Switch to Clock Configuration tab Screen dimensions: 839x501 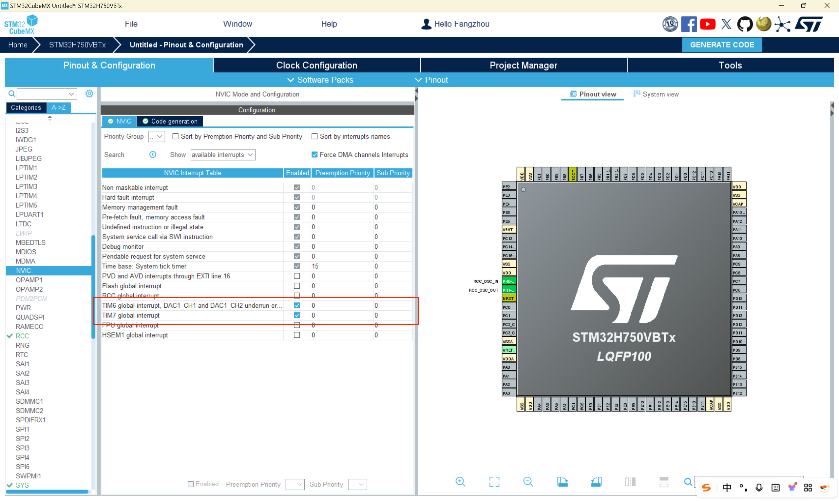[316, 65]
